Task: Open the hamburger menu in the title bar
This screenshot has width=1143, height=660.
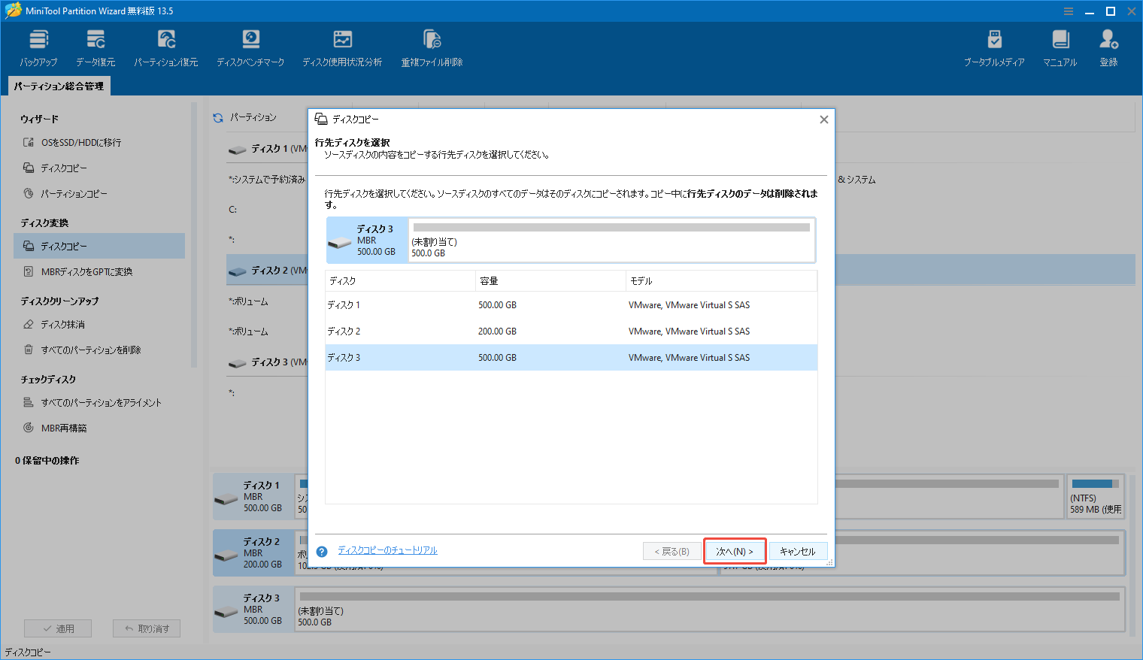Action: tap(1069, 11)
